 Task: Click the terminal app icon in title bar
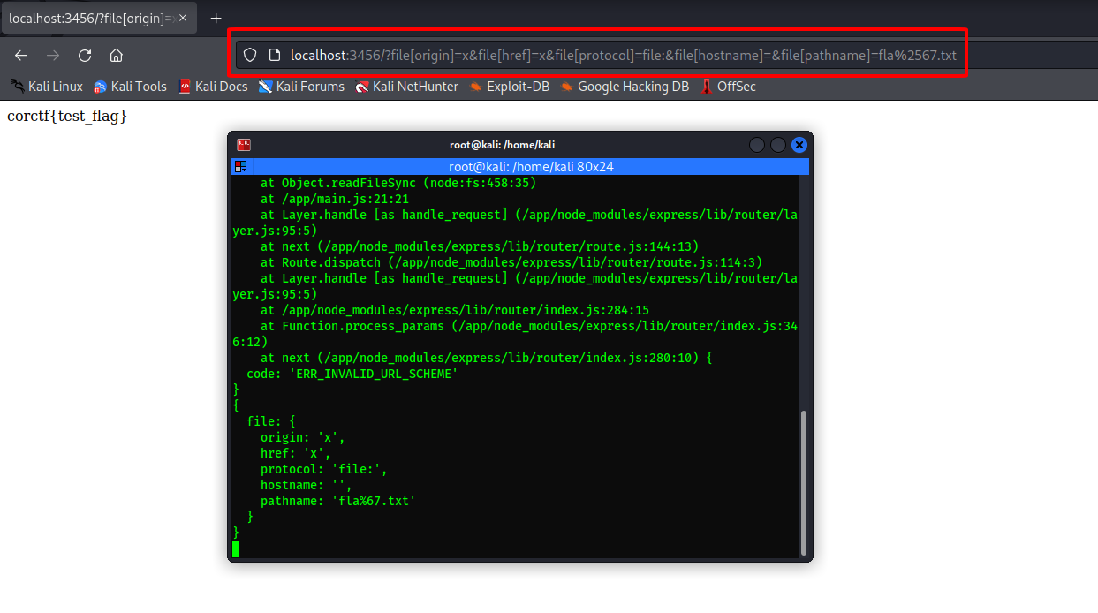coord(244,145)
